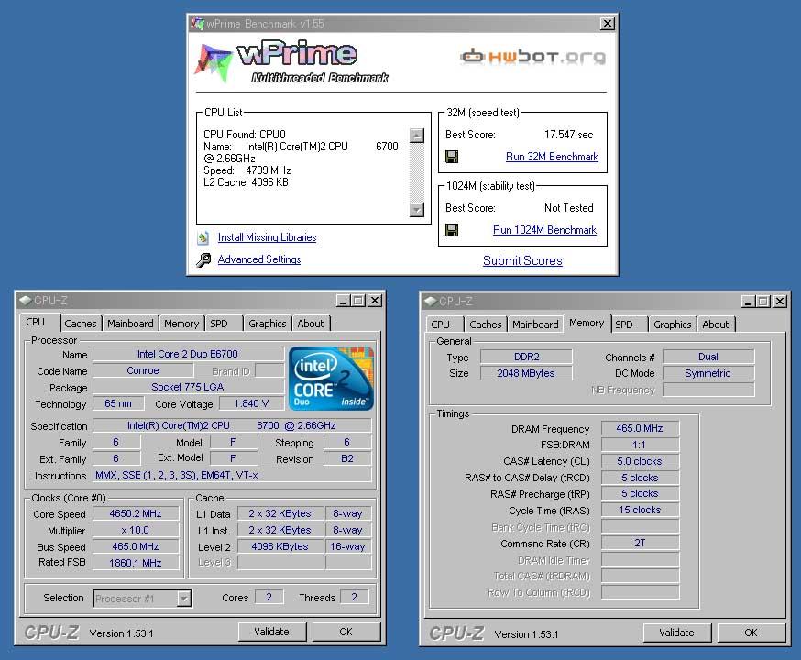This screenshot has width=801, height=660.
Task: Switch to Mainboard tab in left CPU-Z
Action: (x=130, y=324)
